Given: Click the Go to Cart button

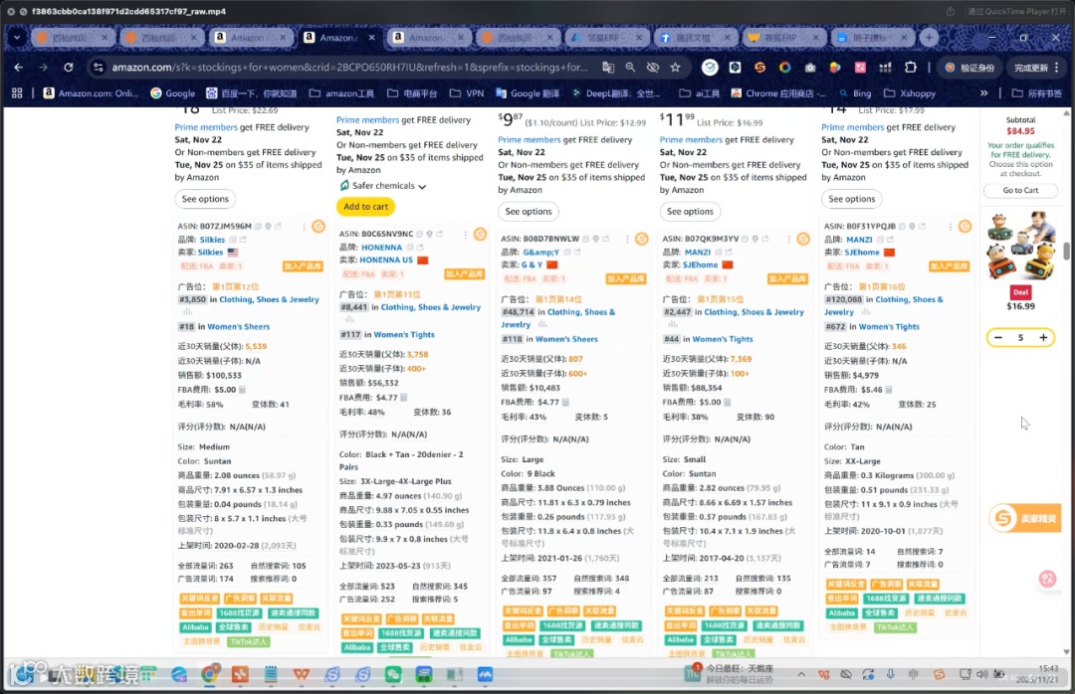Looking at the screenshot, I should 1020,191.
